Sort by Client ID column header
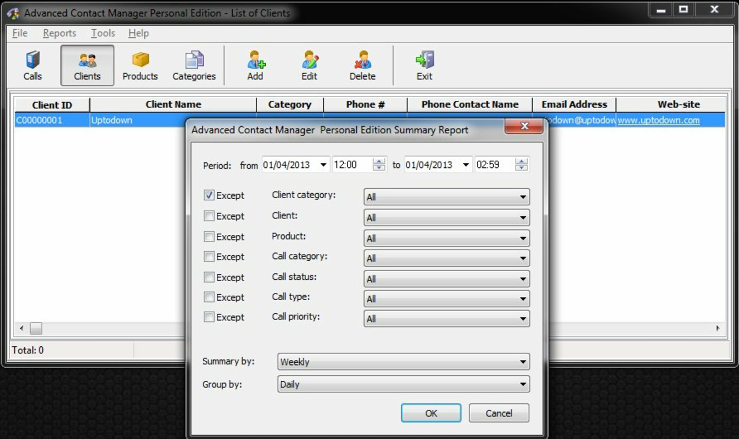 [x=52, y=105]
